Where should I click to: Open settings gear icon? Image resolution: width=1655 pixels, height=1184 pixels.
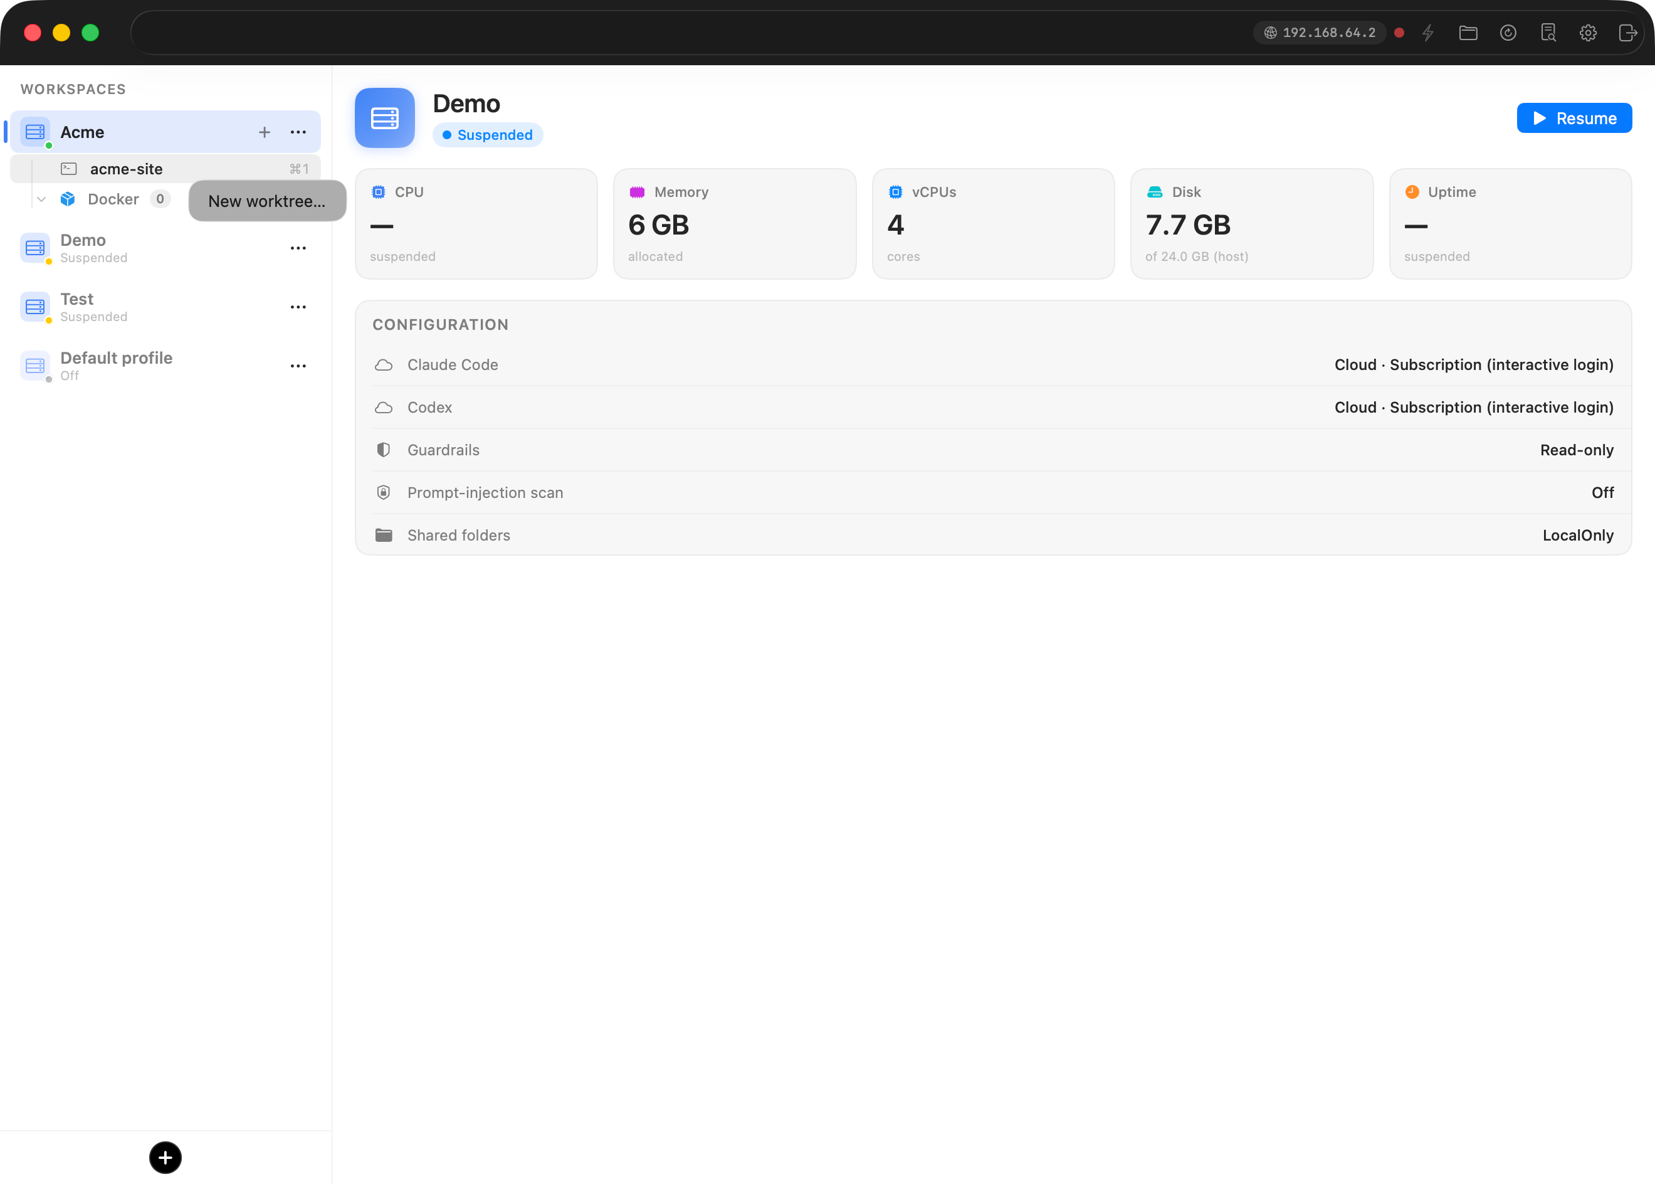pos(1588,33)
